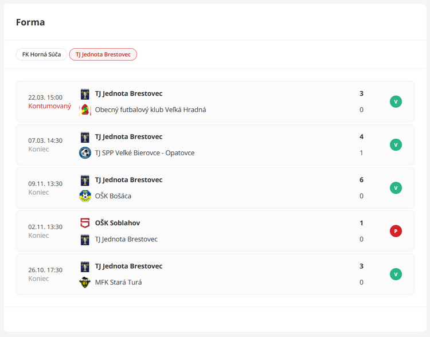Click the OŠK Soblahov red logo
The width and height of the screenshot is (430, 337).
(x=85, y=223)
